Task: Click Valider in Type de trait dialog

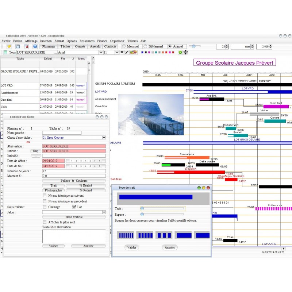Action: [132, 247]
